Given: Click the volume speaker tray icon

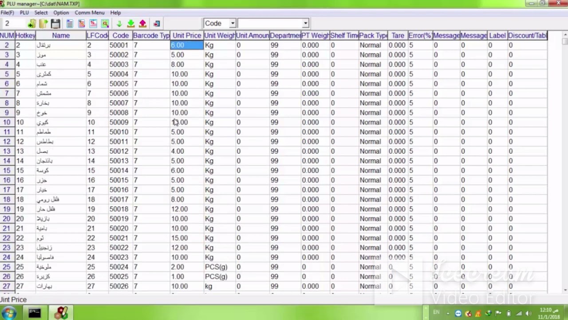Looking at the screenshot, I should (528, 313).
